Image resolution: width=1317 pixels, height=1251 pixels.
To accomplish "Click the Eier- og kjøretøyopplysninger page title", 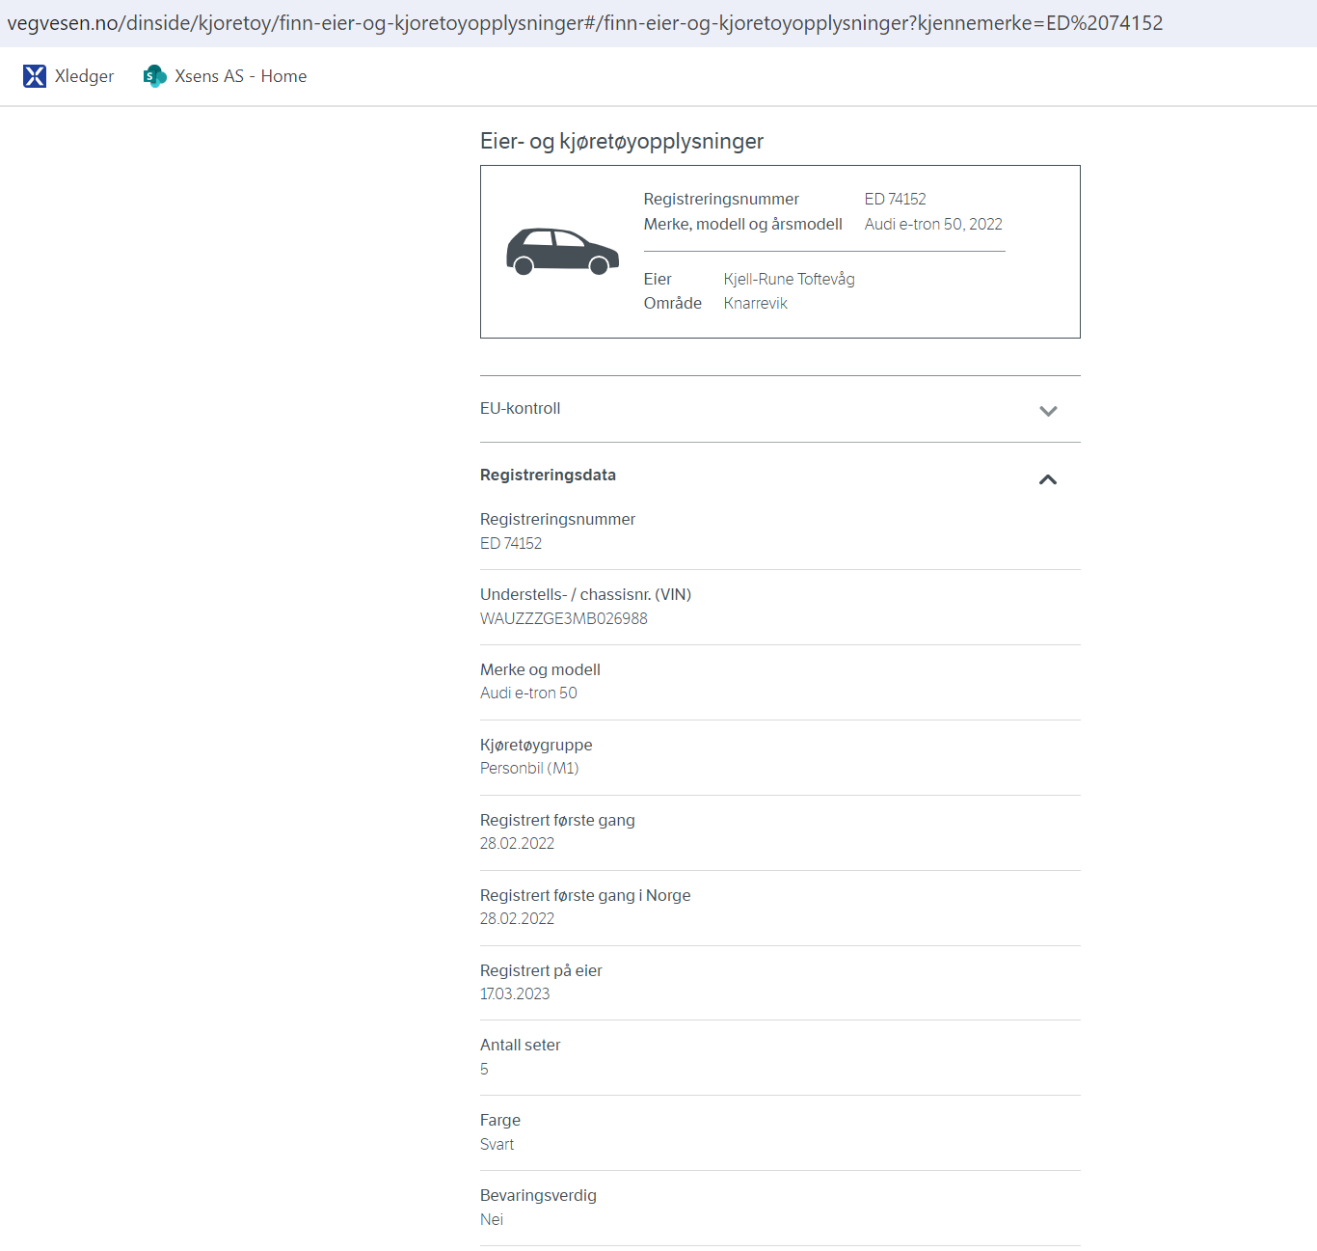I will 622,142.
